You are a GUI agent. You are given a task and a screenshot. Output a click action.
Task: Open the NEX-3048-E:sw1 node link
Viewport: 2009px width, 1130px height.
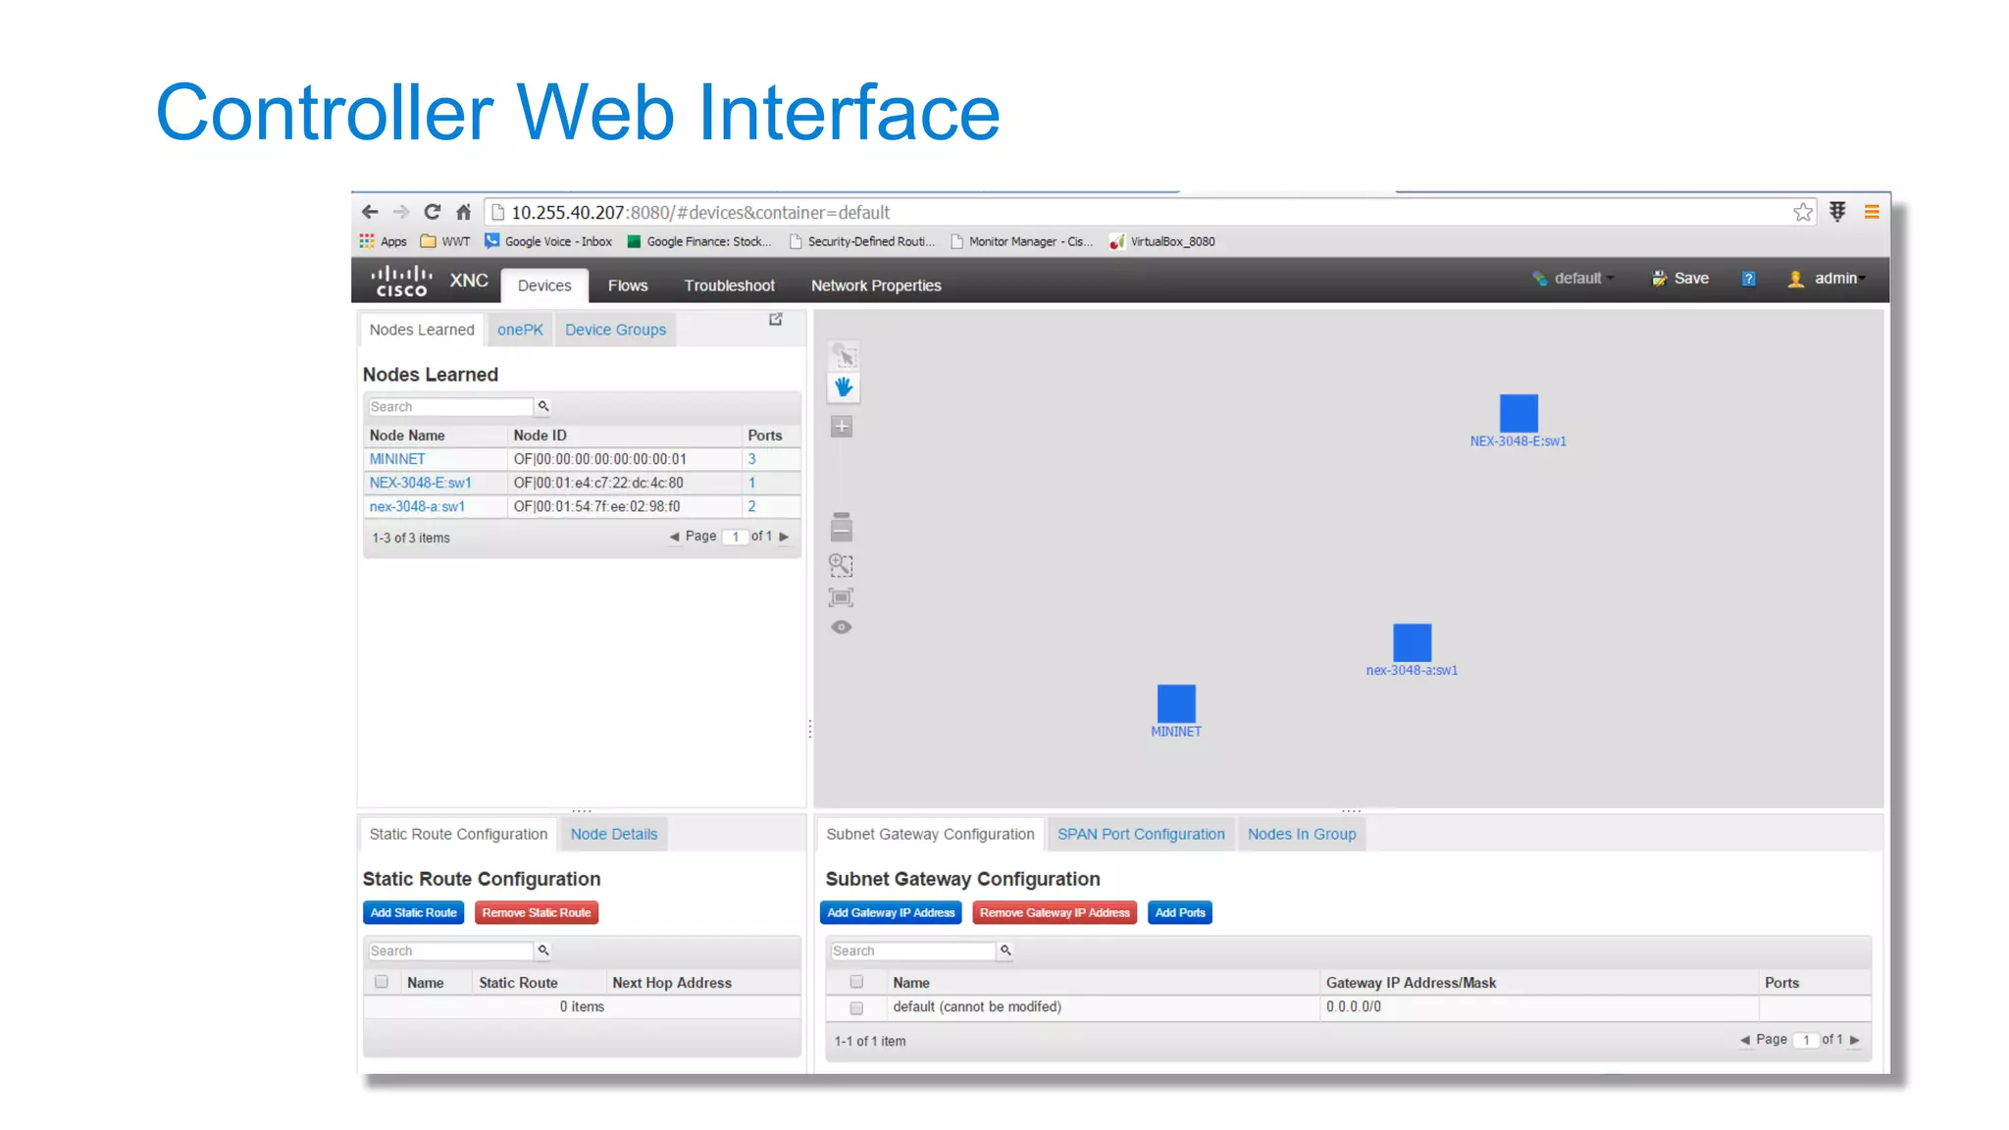(x=420, y=483)
